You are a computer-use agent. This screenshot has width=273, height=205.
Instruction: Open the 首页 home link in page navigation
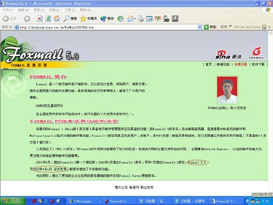tap(209, 65)
